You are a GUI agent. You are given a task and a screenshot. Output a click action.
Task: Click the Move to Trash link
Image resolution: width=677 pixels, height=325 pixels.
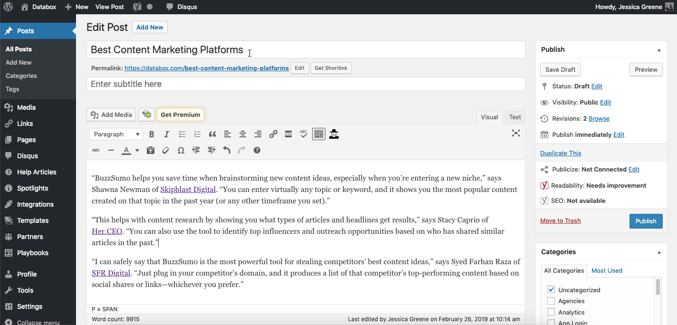pyautogui.click(x=560, y=221)
